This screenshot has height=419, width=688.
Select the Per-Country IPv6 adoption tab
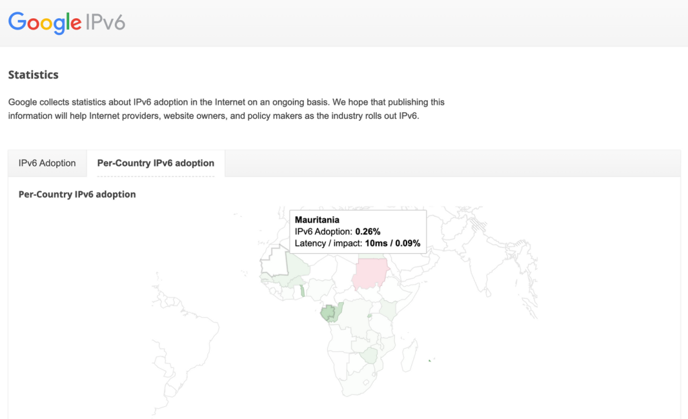point(156,163)
